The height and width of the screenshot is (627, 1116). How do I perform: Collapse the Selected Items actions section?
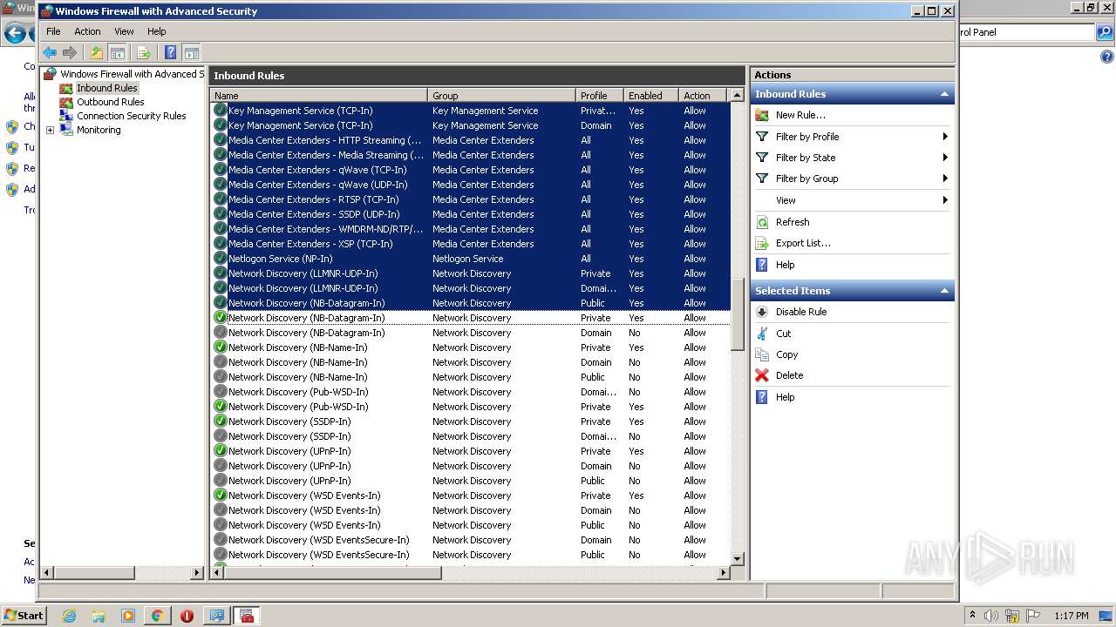(943, 291)
